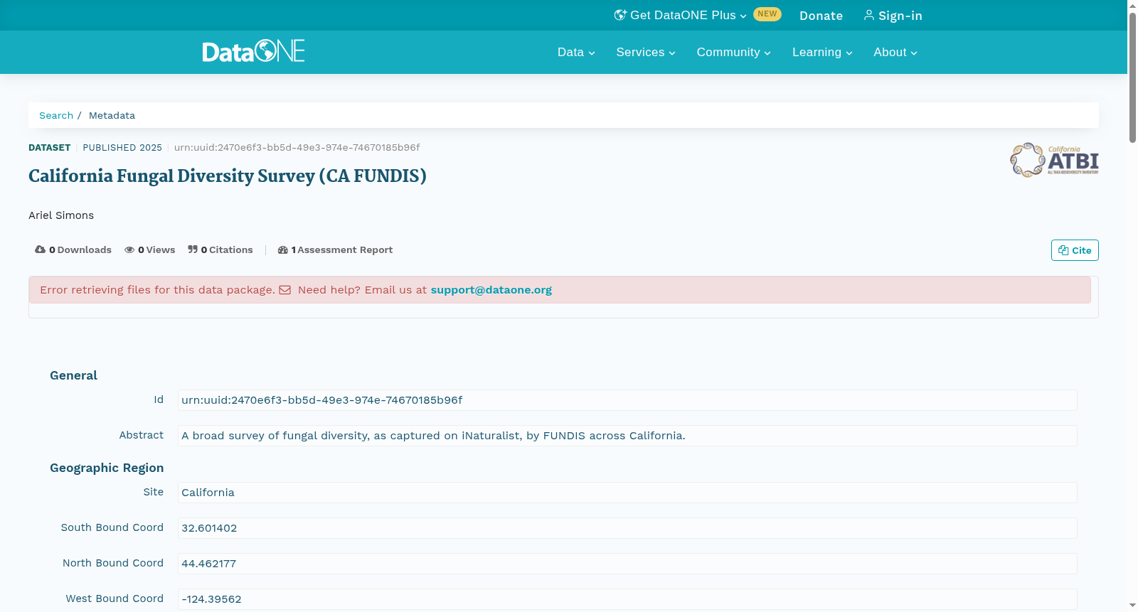Click the DATASET label
Screen dimensions: 1138x612
49,148
